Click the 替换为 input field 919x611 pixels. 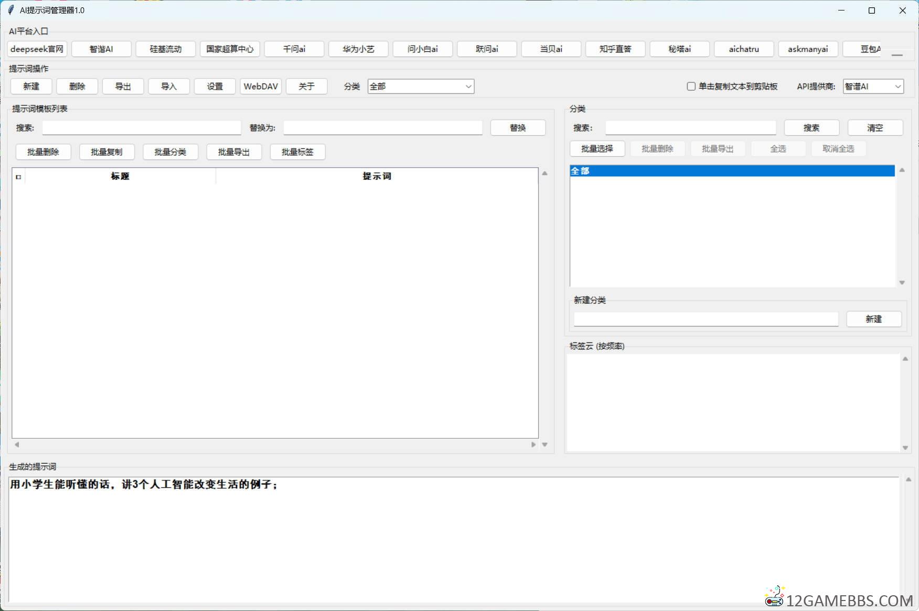point(383,127)
